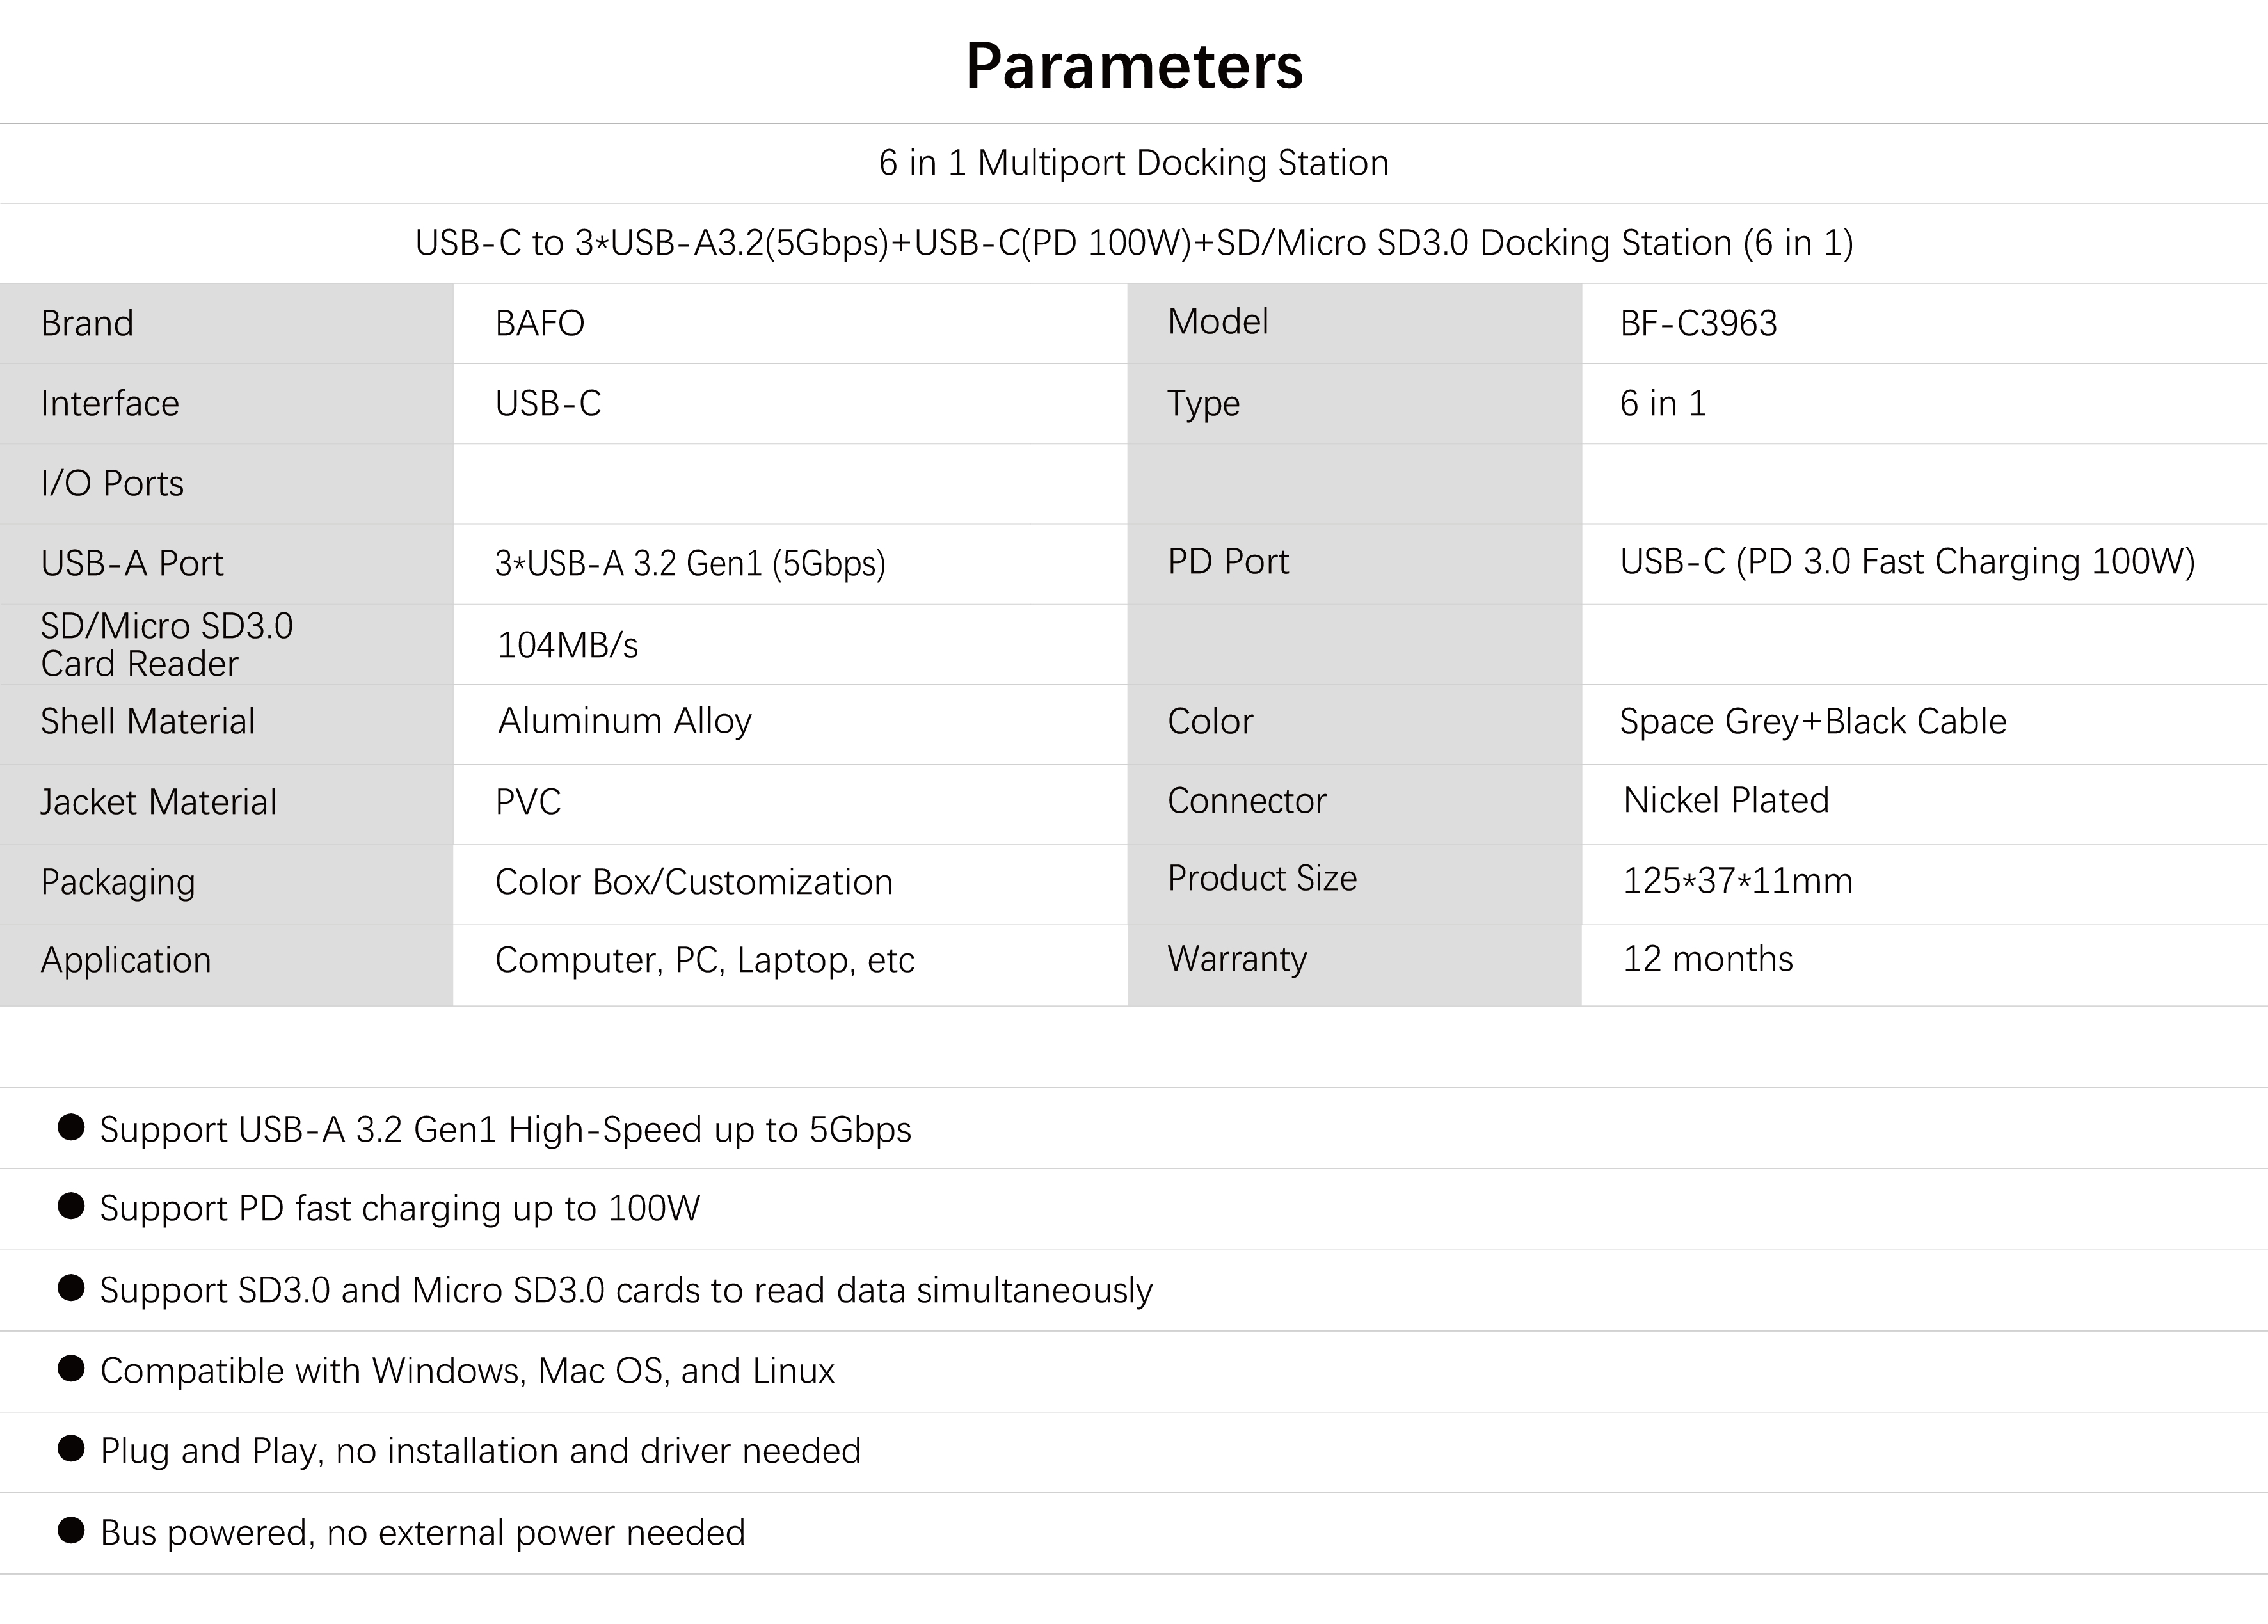Click the Brand label cell
The height and width of the screenshot is (1624, 2268).
point(87,323)
